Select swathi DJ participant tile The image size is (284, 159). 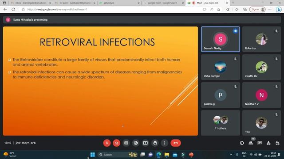(x=261, y=67)
